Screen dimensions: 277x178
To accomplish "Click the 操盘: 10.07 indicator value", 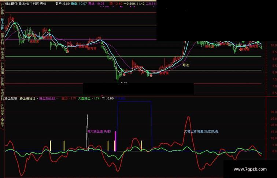I will tap(79, 4).
